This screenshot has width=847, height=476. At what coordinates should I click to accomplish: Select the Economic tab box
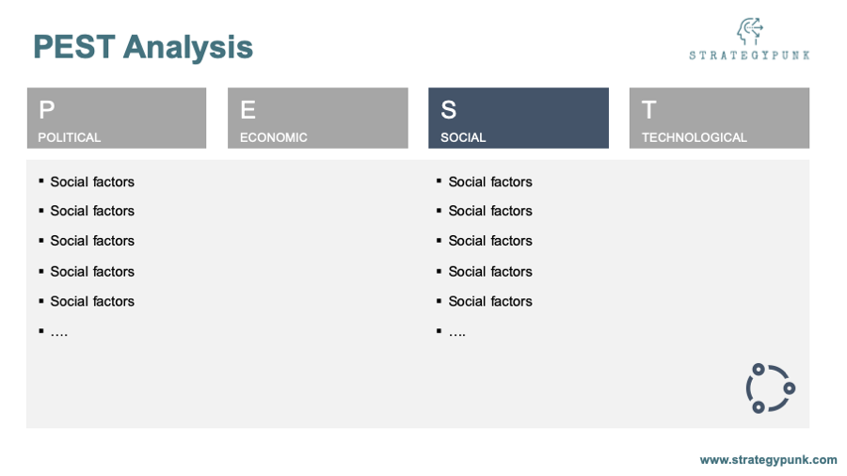[x=318, y=119]
